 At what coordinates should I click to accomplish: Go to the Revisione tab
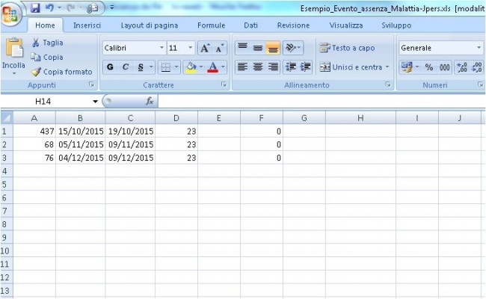point(294,25)
